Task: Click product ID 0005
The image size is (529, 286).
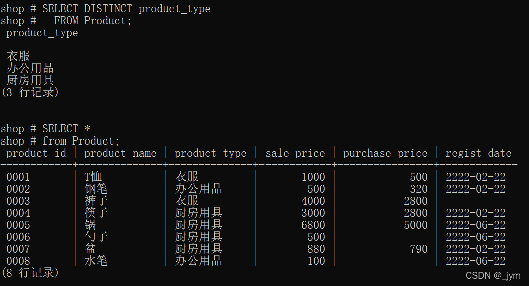Action: [x=18, y=225]
